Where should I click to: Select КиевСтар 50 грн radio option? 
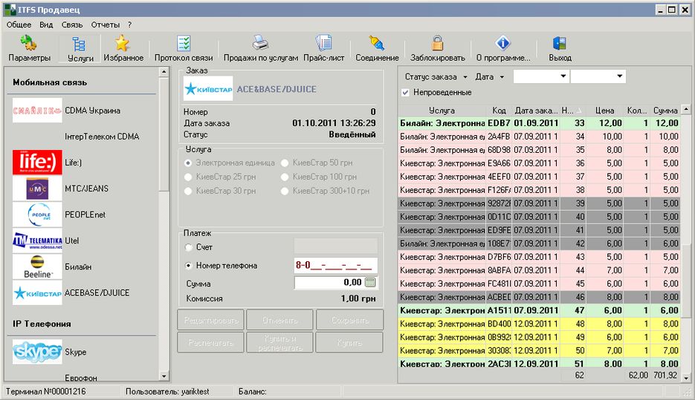coord(285,163)
